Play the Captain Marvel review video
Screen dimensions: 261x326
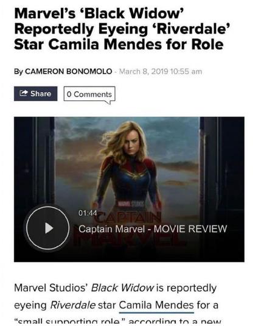47,228
